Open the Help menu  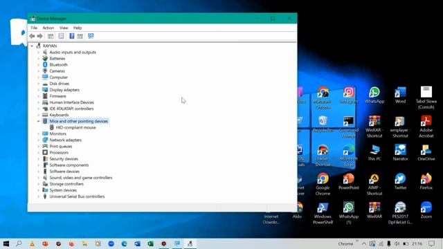click(x=78, y=28)
